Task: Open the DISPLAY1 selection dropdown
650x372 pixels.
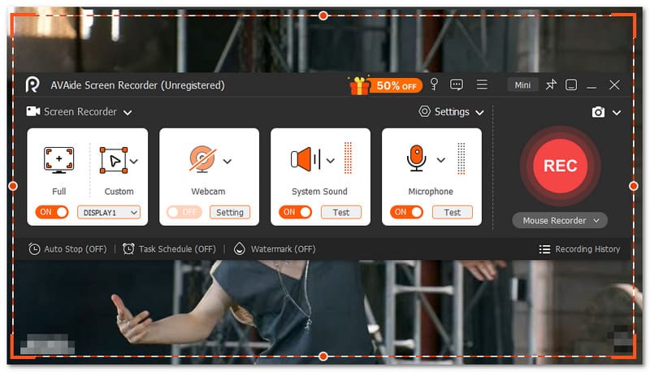Action: click(x=109, y=213)
